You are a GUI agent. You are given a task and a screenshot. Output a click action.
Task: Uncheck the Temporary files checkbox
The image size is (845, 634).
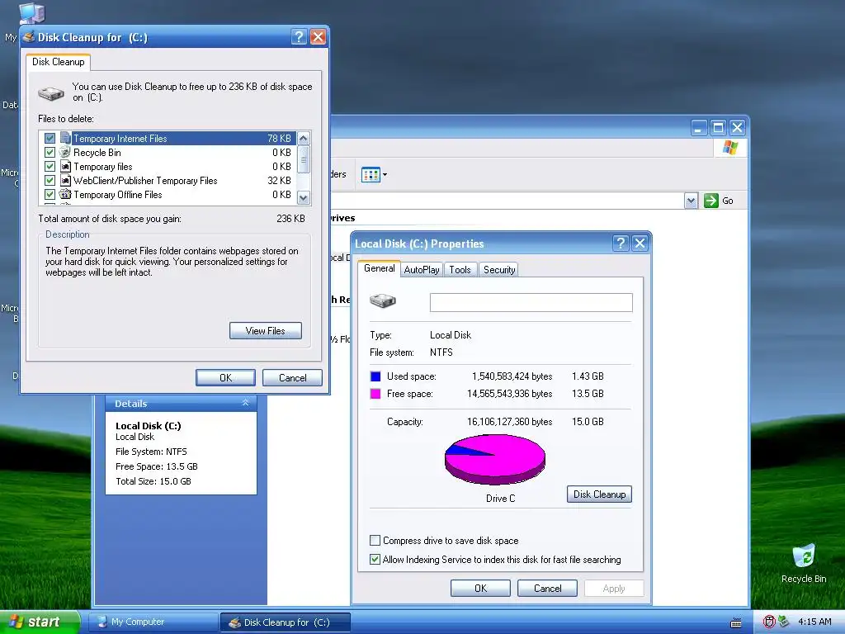coord(50,167)
